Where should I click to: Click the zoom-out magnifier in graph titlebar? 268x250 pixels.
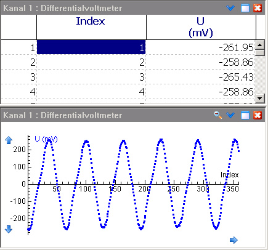point(218,115)
